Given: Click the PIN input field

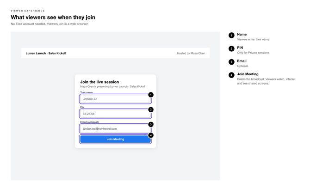Looking at the screenshot, I should pyautogui.click(x=116, y=114).
